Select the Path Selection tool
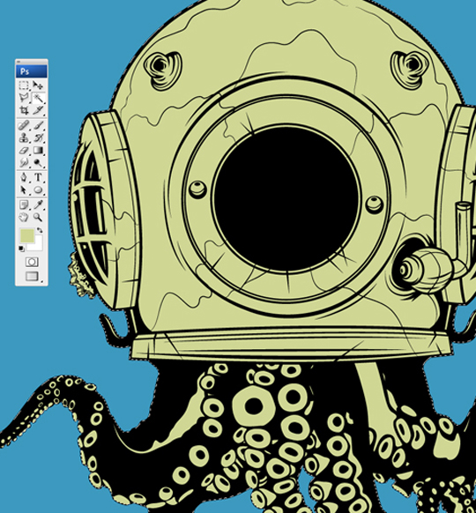Image resolution: width=476 pixels, height=513 pixels. 24,190
